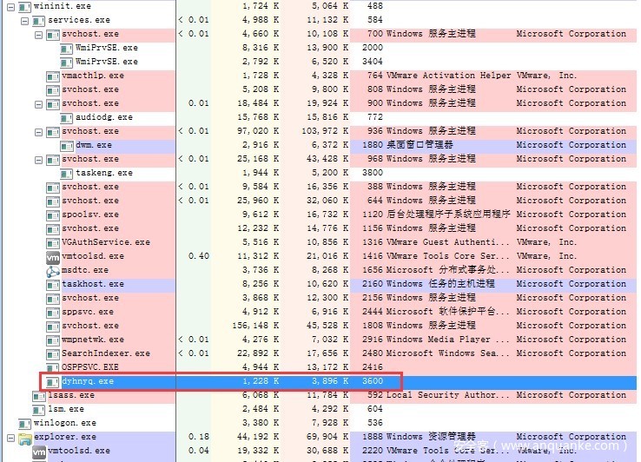641x462 pixels.
Task: Click the spoolsv.exe process icon
Action: pyautogui.click(x=53, y=214)
